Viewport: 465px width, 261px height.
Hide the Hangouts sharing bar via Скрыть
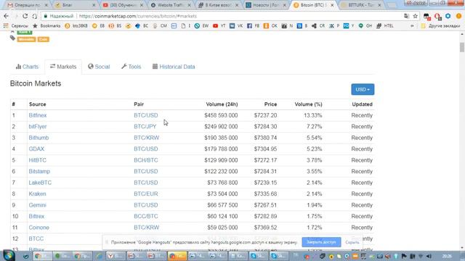(352, 242)
